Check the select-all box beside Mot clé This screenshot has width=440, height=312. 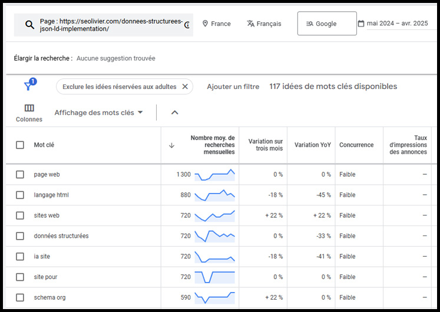coord(20,145)
